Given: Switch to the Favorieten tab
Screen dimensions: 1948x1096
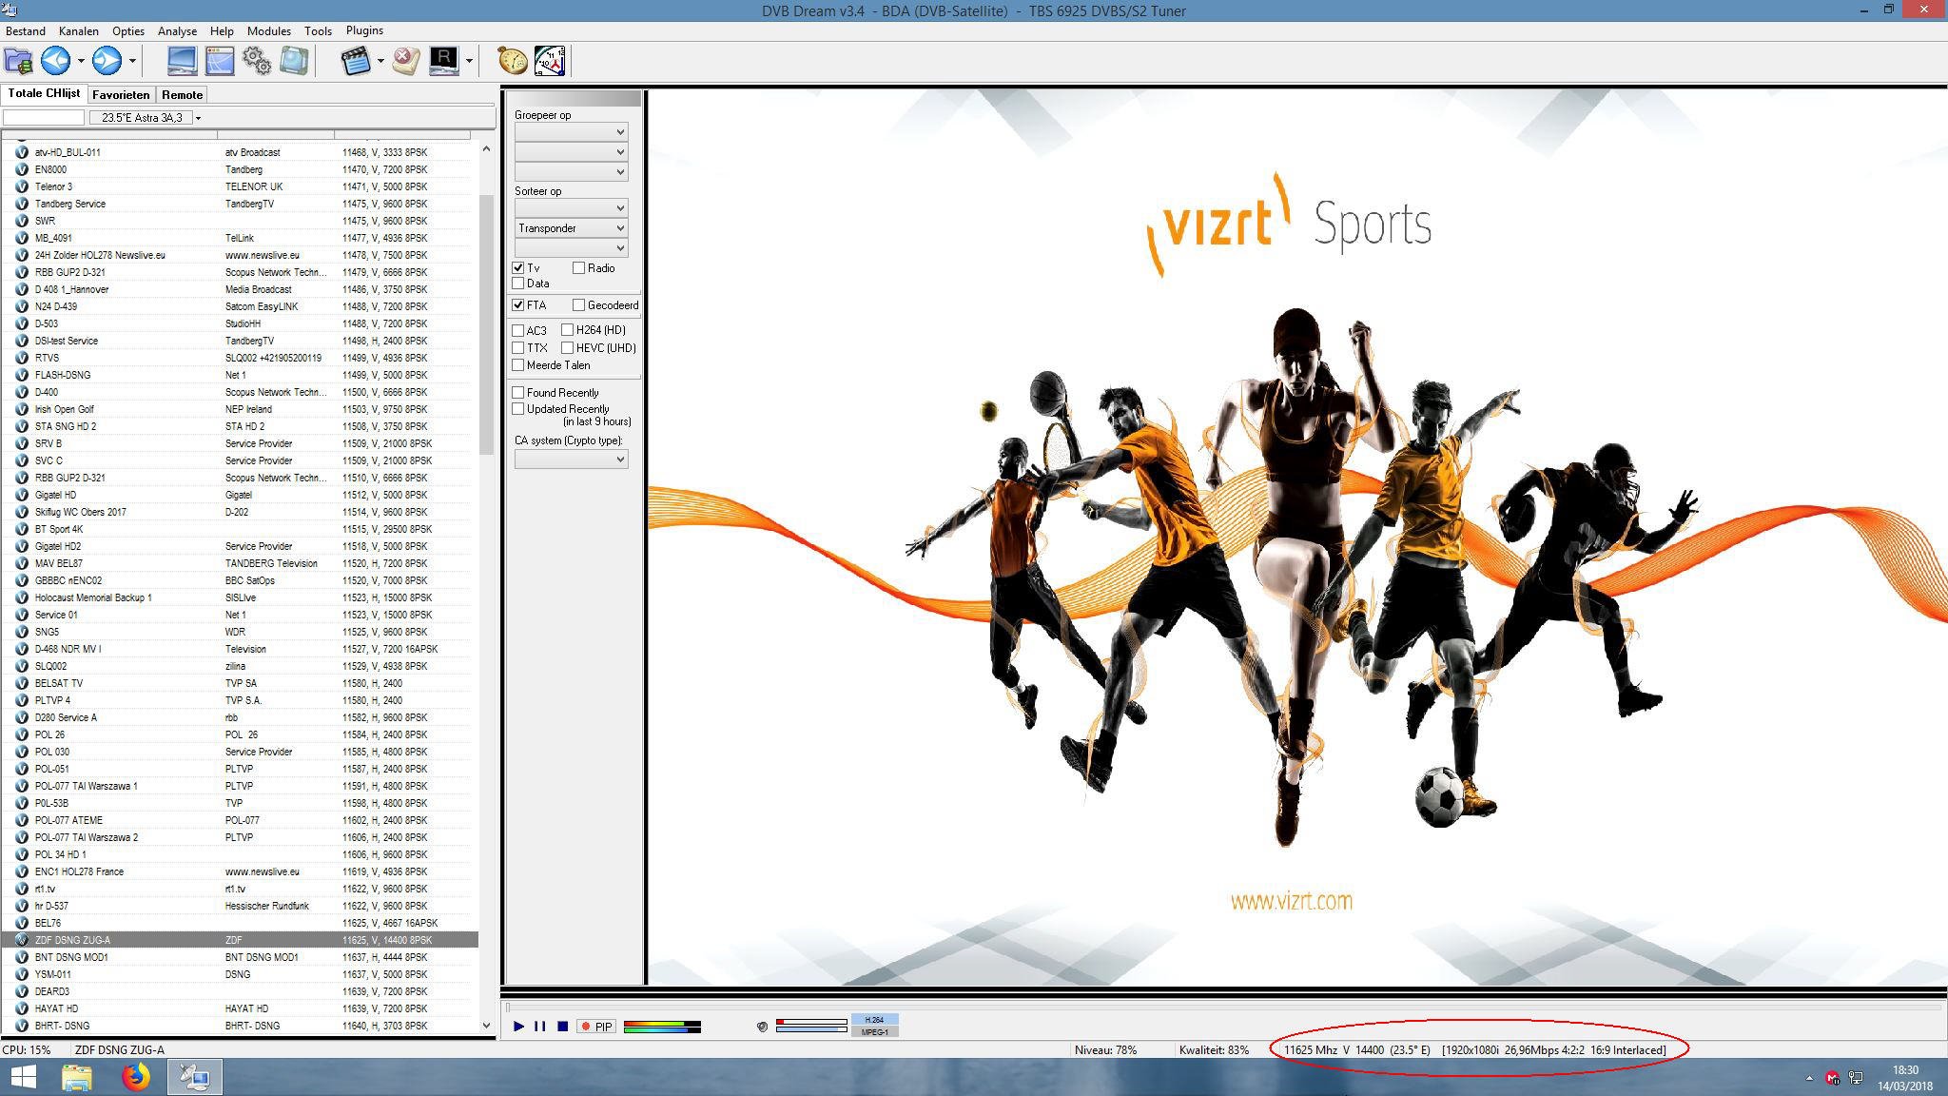Looking at the screenshot, I should [x=121, y=95].
